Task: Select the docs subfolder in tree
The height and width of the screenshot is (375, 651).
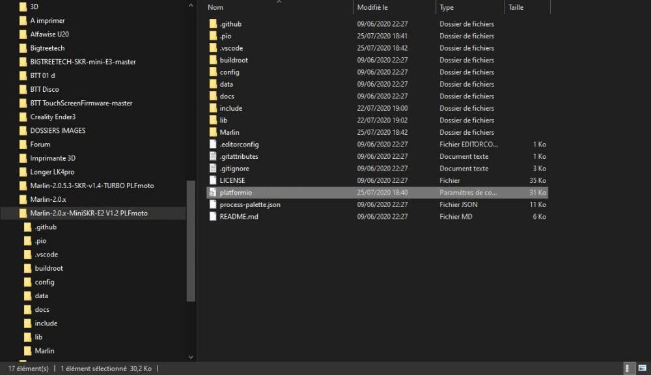Action: [x=42, y=309]
